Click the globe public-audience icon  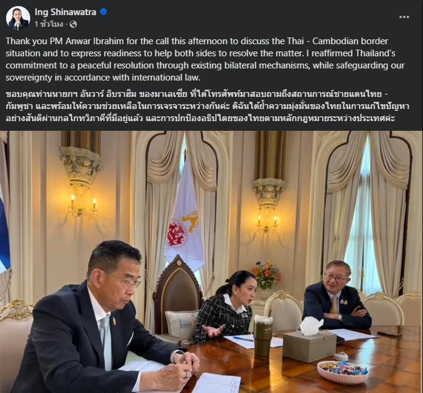pos(73,25)
